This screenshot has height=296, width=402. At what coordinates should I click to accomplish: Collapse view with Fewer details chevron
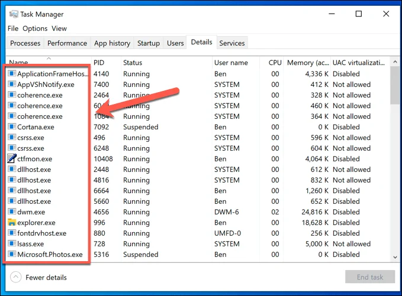pos(15,277)
